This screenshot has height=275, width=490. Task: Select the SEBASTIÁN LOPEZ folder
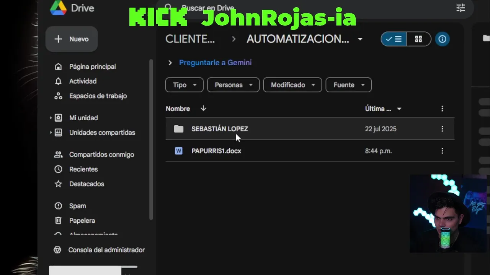310,129
